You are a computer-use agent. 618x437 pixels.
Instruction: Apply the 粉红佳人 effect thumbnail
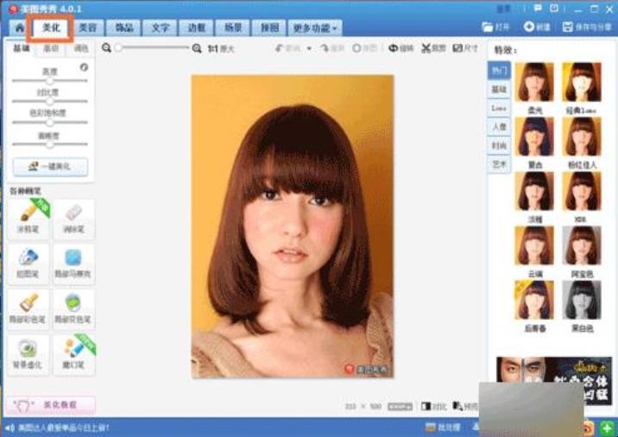click(582, 136)
